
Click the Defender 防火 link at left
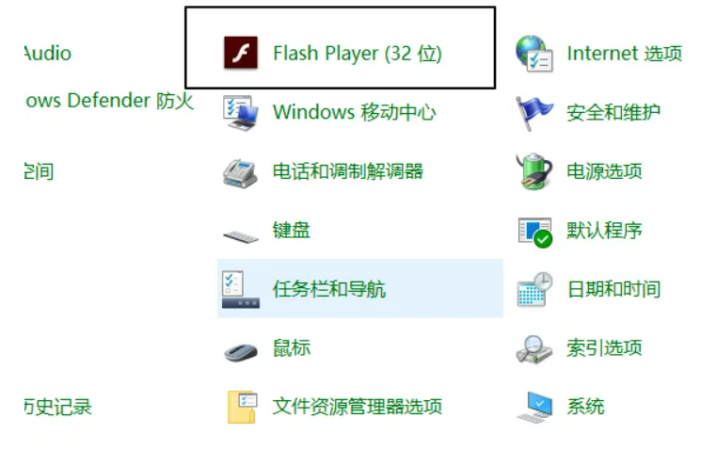coord(109,101)
